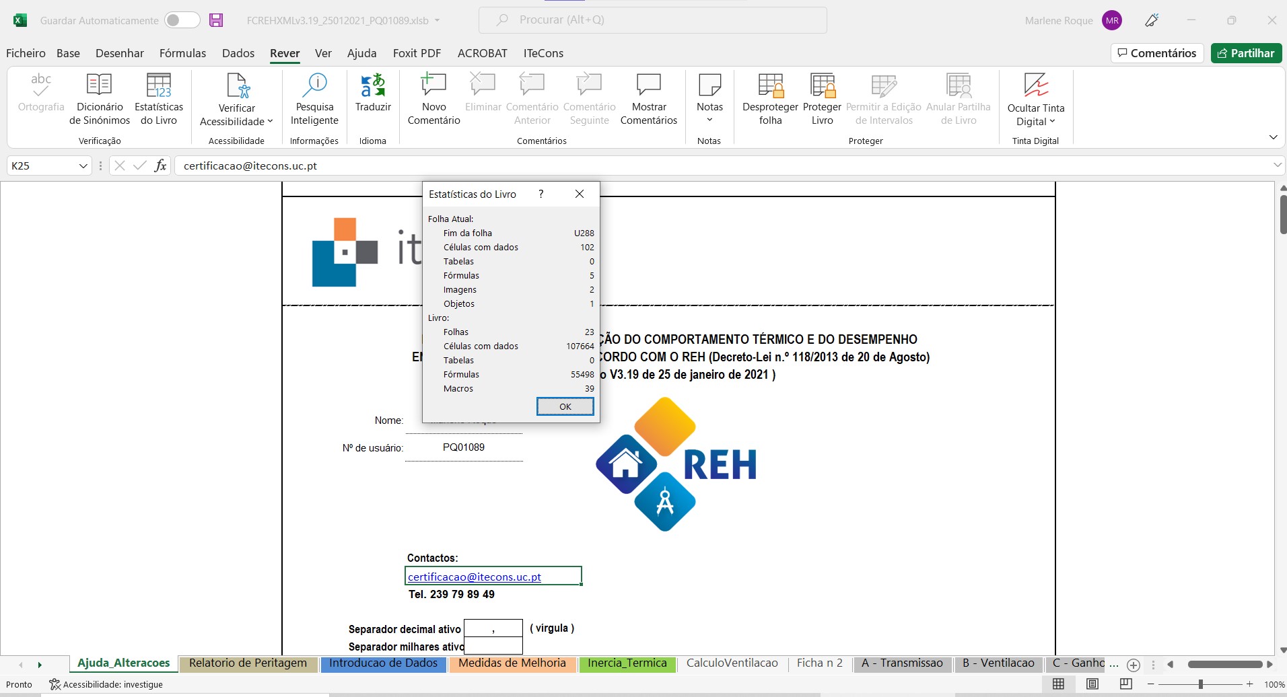Screen dimensions: 1287x697
Task: Select Medidas de Melhoria sheet tab
Action: (x=512, y=663)
